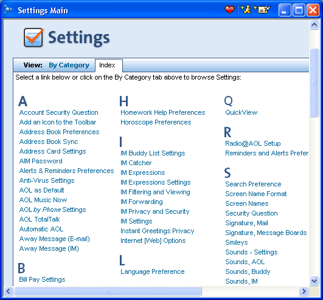Open Sounds, IM link
The height and width of the screenshot is (300, 323).
pos(241,281)
